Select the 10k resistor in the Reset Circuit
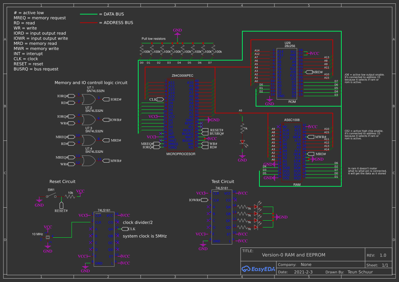 coord(69,196)
